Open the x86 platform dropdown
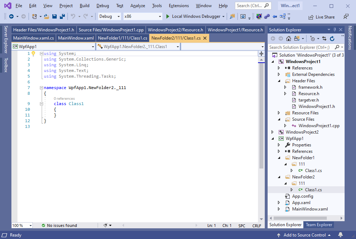The height and width of the screenshot is (239, 356). (143, 16)
